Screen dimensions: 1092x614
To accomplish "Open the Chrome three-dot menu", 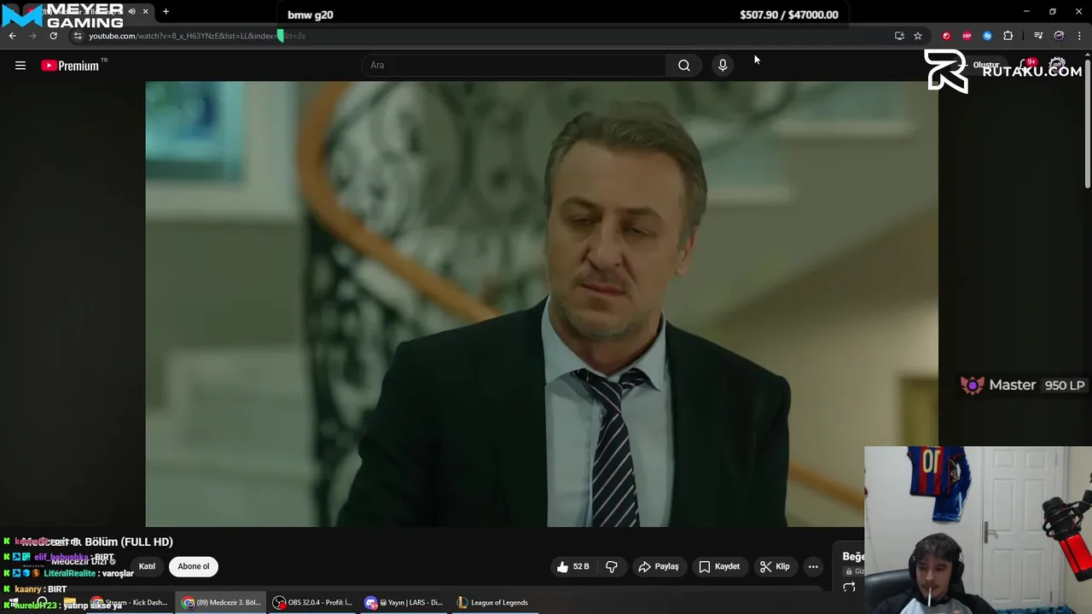I will [x=1079, y=36].
